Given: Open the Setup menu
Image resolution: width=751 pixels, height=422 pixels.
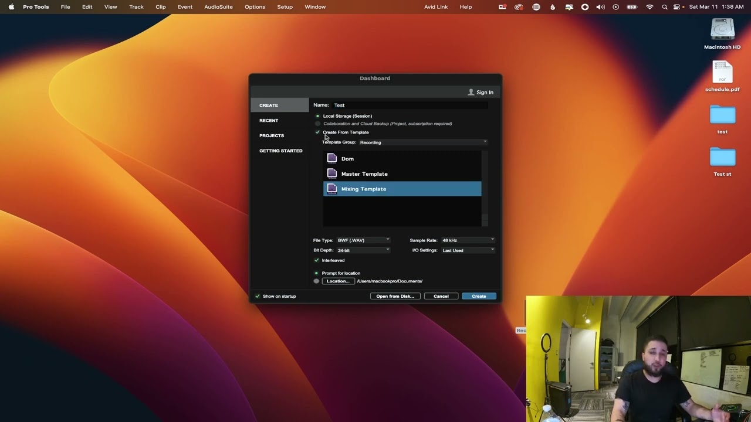Looking at the screenshot, I should [x=285, y=7].
